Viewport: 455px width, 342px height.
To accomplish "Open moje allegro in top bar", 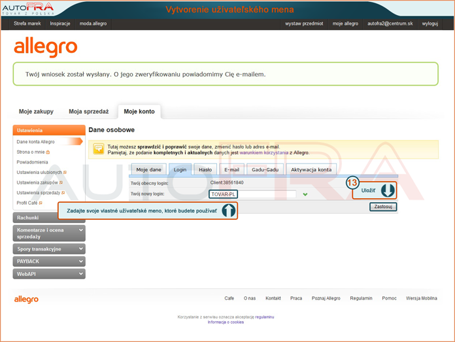I will pyautogui.click(x=345, y=24).
